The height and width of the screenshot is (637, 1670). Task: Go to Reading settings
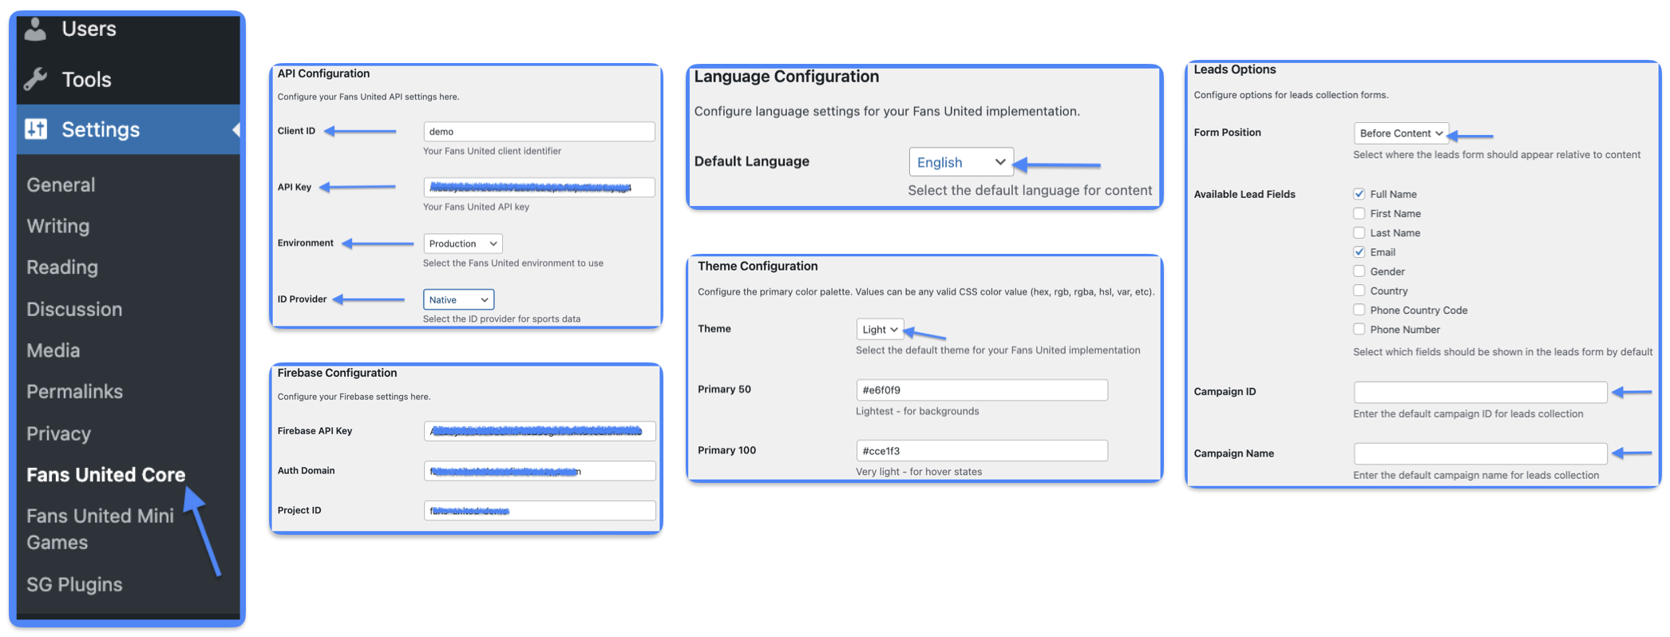(62, 267)
